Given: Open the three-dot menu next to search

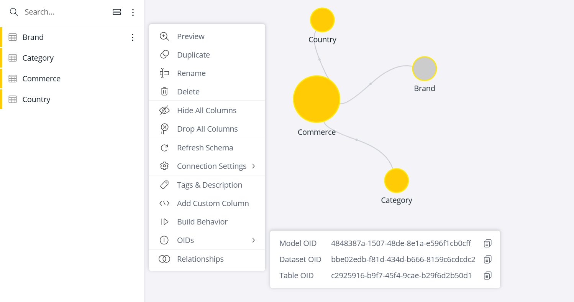Looking at the screenshot, I should point(133,12).
